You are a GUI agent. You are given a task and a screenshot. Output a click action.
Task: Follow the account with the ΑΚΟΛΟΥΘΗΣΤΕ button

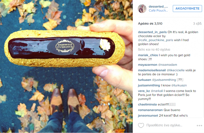coord(187,9)
